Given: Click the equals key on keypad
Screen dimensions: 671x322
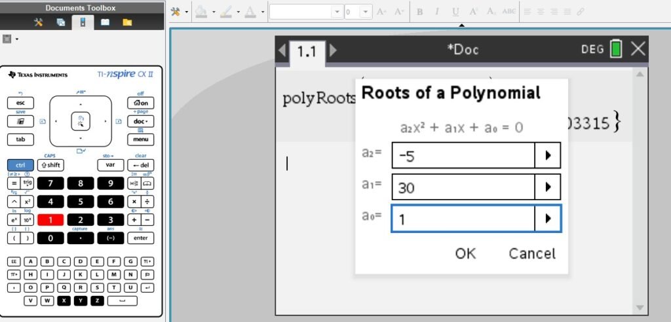Looking at the screenshot, I should coord(14,183).
